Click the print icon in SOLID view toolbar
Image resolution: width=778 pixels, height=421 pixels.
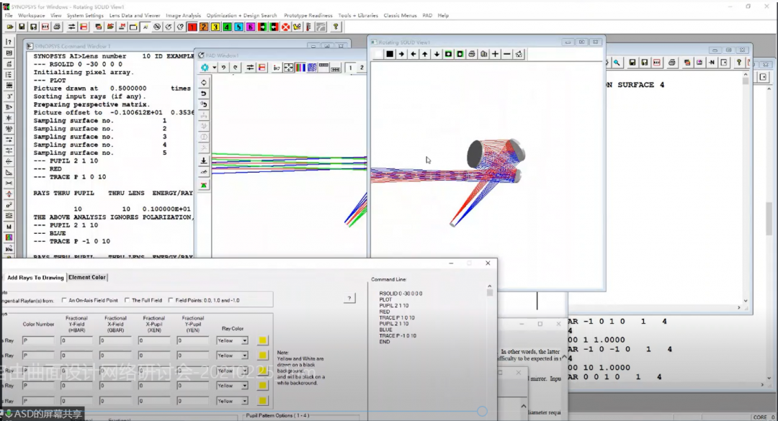coord(472,54)
